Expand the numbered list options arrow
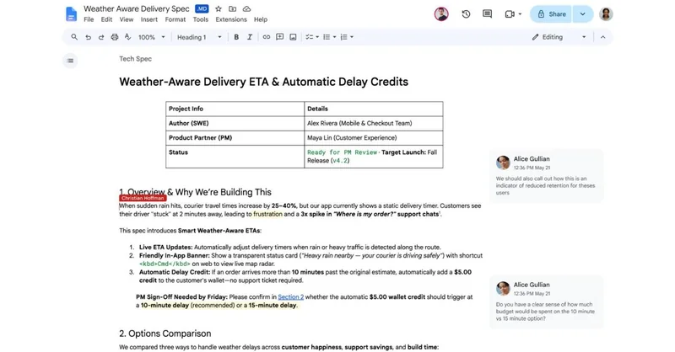The image size is (675, 352). [x=352, y=37]
